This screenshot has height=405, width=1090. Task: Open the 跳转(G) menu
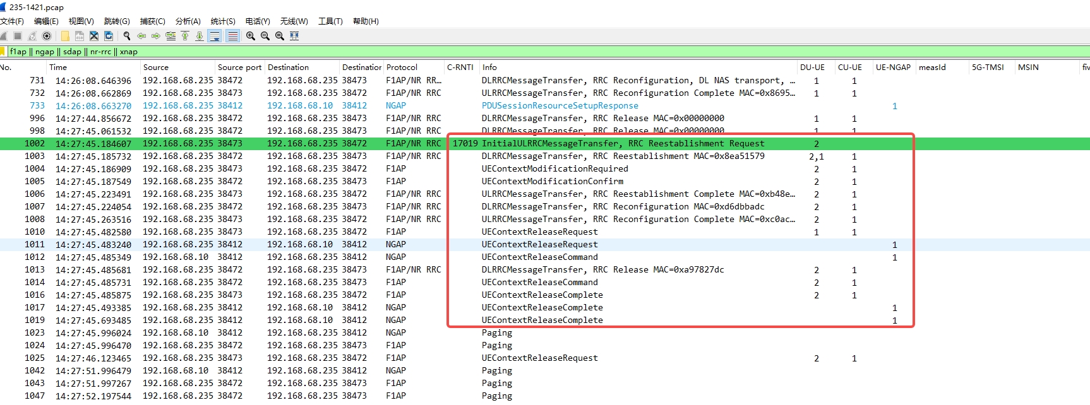[x=117, y=21]
